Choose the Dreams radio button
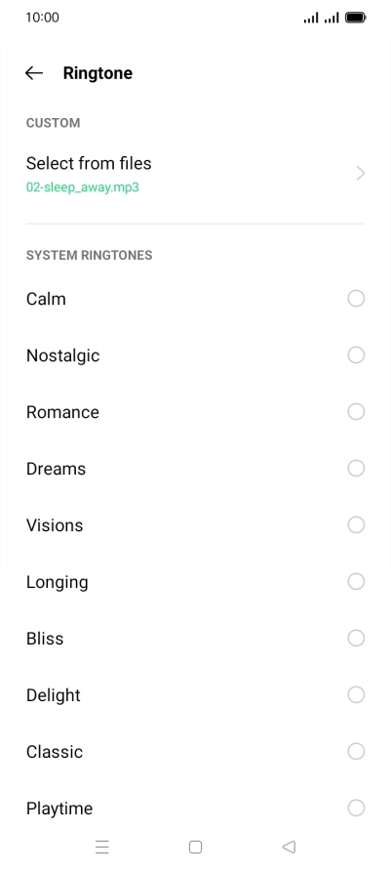Image resolution: width=391 pixels, height=871 pixels. click(356, 469)
